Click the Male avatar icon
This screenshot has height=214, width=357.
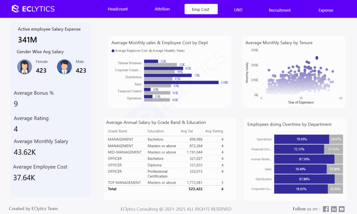tap(64, 67)
